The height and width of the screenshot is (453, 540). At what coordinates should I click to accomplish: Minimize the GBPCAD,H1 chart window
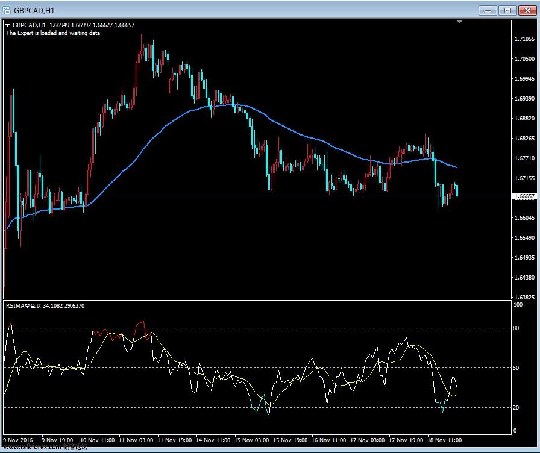coord(488,11)
